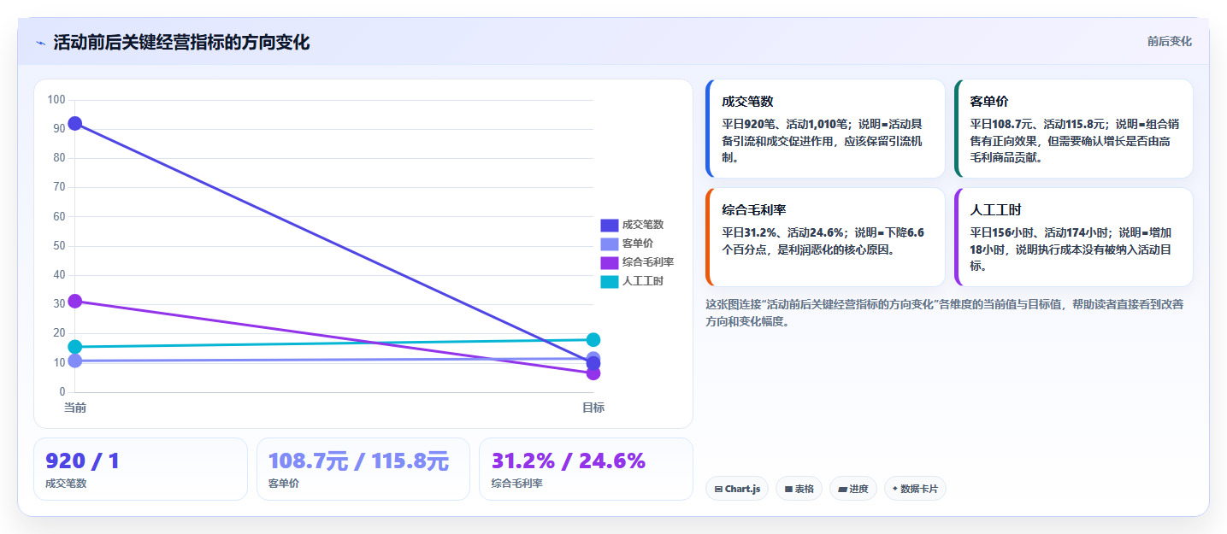This screenshot has height=534, width=1227.
Task: Open the 成交笔数 explanation card
Action: [x=825, y=128]
